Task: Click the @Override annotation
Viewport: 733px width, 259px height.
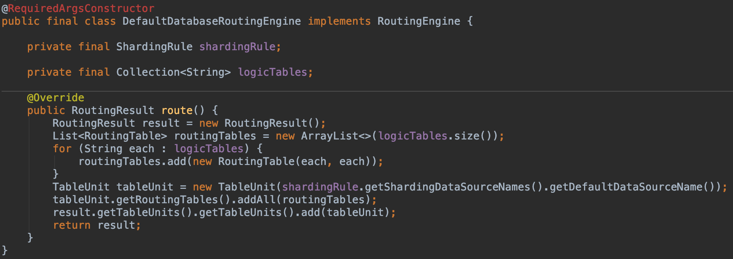Action: click(x=55, y=98)
